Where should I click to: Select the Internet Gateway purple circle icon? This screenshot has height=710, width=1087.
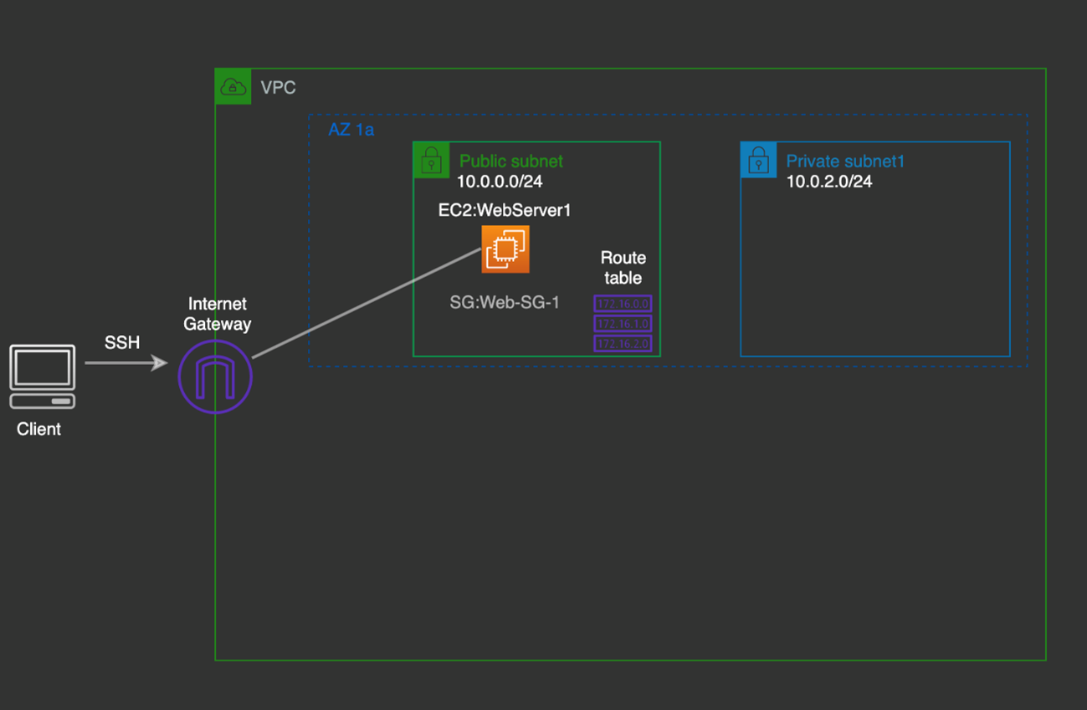click(215, 377)
